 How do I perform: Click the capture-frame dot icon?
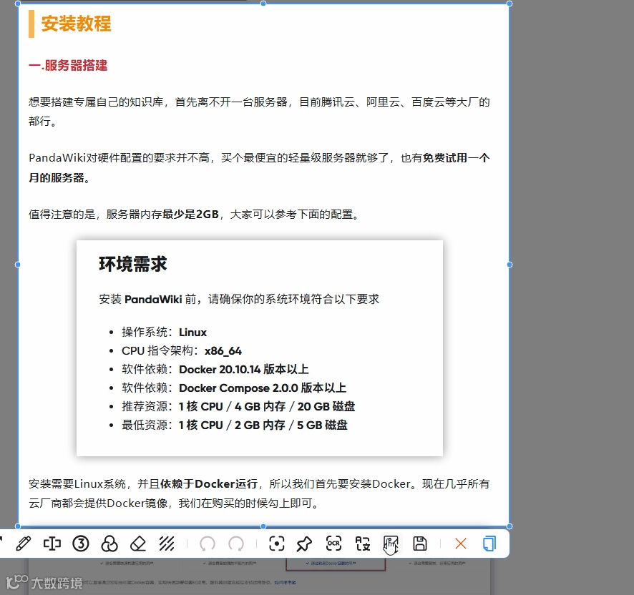276,544
